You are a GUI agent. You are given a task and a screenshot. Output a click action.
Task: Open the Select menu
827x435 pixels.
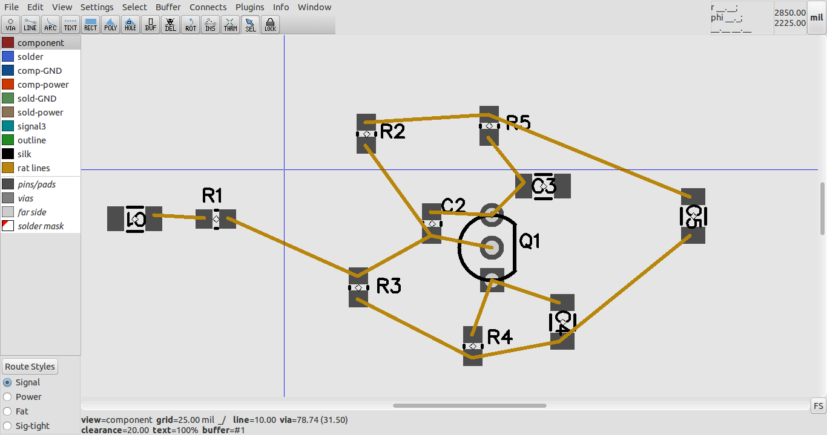134,7
